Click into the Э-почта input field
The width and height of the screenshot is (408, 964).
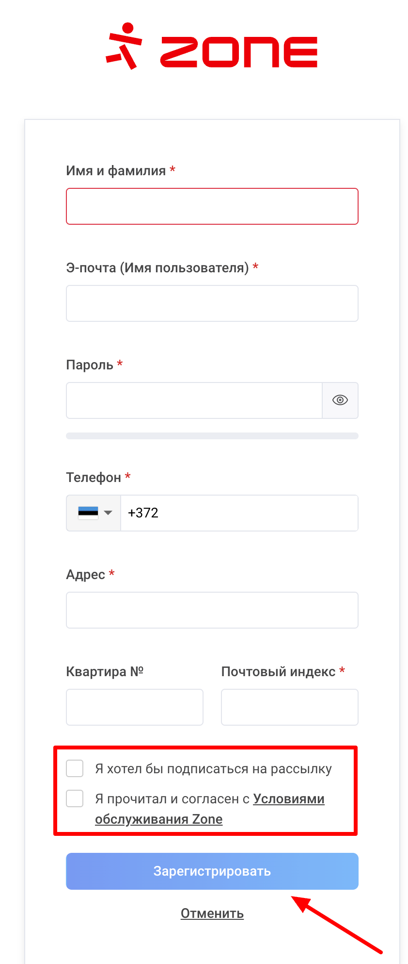tap(212, 303)
